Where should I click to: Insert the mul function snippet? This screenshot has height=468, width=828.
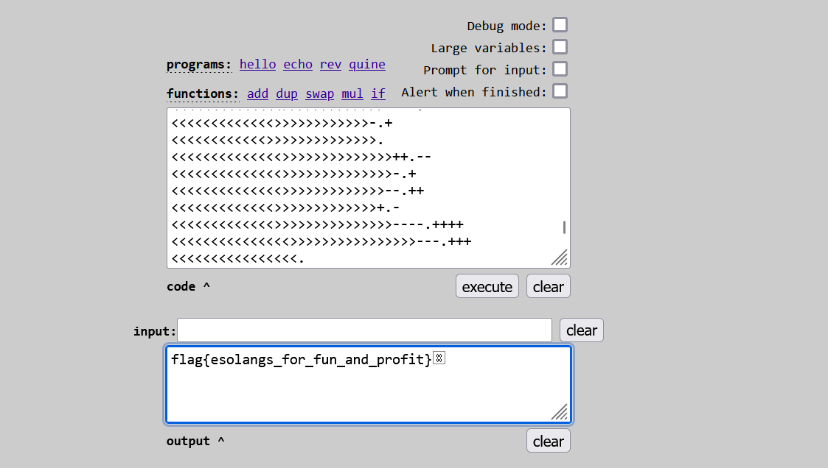(352, 93)
